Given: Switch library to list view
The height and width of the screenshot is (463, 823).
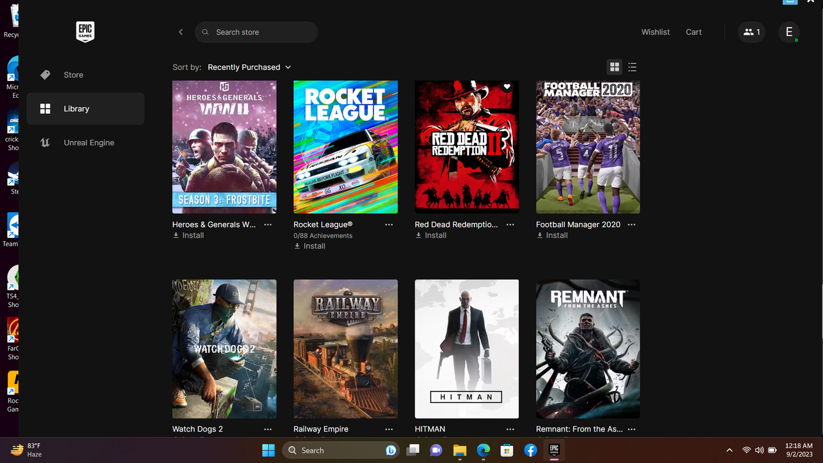Looking at the screenshot, I should [632, 67].
